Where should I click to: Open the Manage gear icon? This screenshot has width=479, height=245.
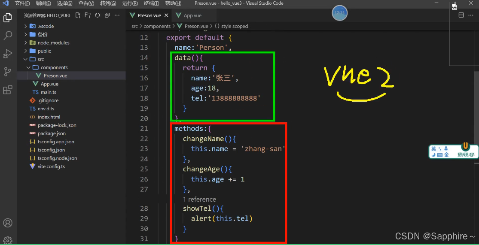8,240
